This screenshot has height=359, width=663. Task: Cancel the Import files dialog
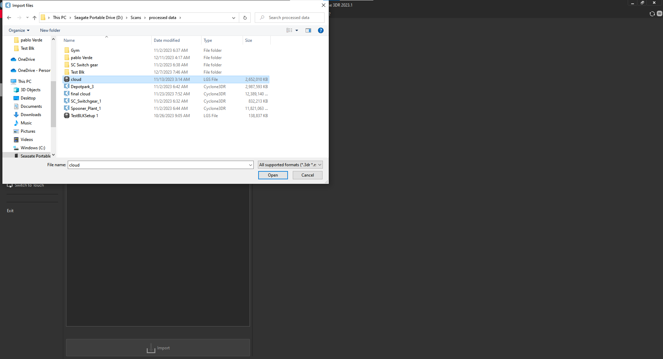pyautogui.click(x=308, y=175)
